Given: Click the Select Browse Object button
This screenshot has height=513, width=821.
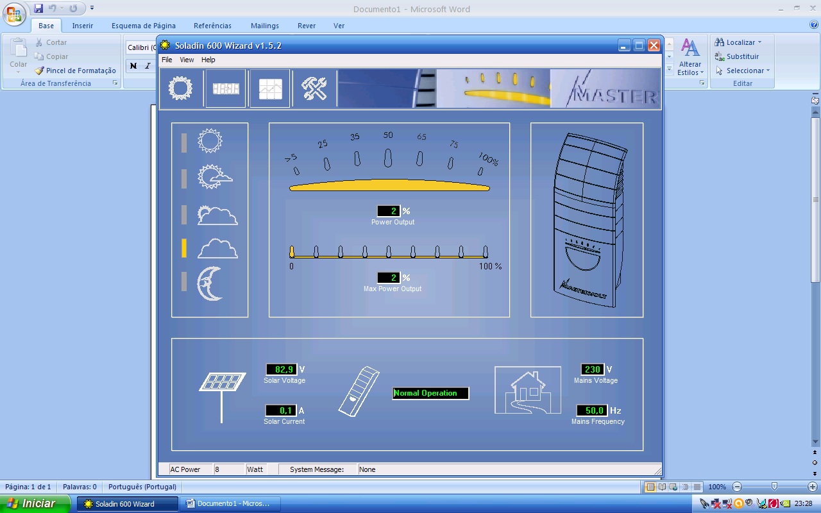Looking at the screenshot, I should pyautogui.click(x=815, y=462).
